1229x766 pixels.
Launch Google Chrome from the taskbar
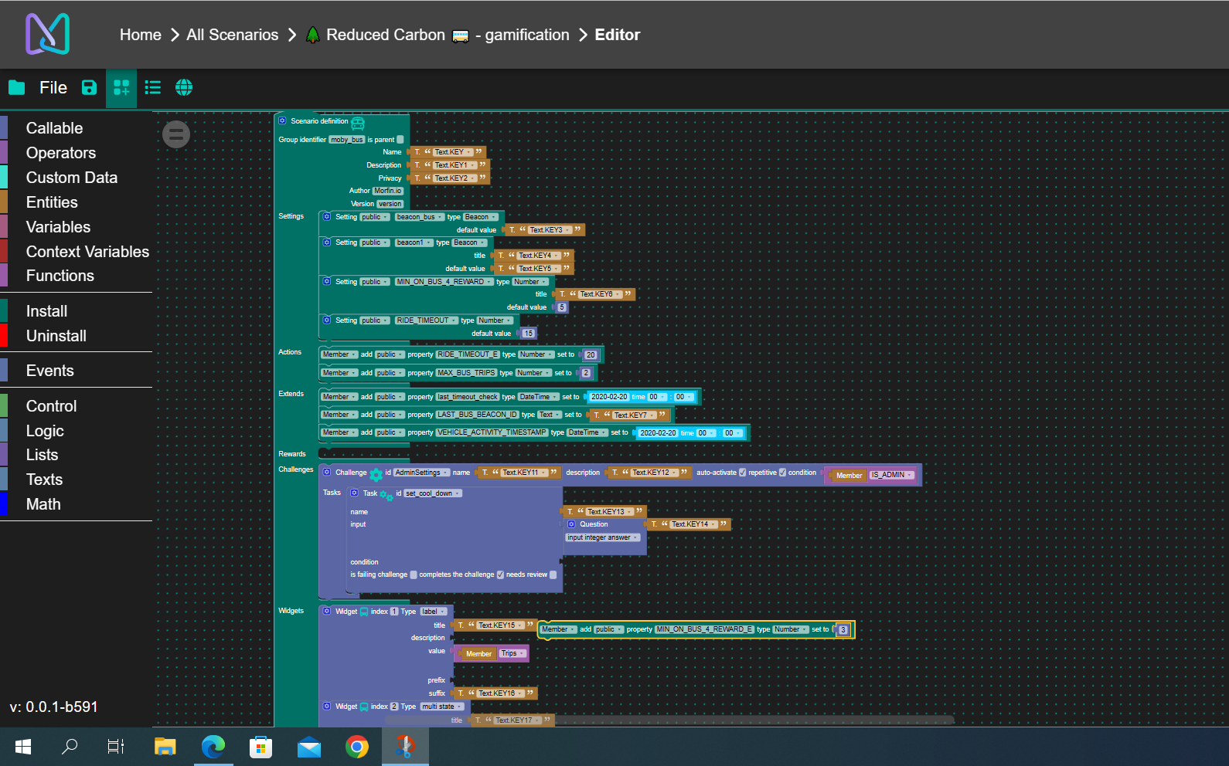(x=356, y=747)
